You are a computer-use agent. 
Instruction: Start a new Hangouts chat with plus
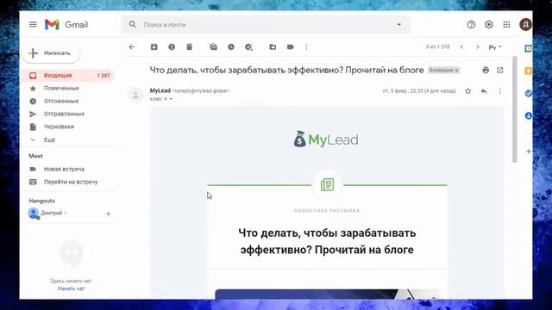pos(108,214)
